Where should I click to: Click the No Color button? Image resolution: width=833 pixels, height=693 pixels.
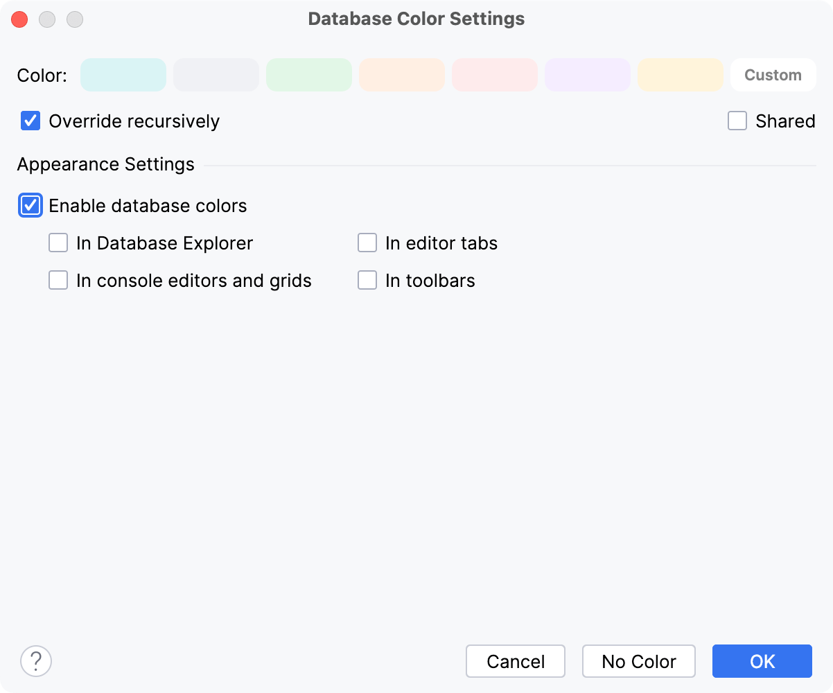(638, 661)
